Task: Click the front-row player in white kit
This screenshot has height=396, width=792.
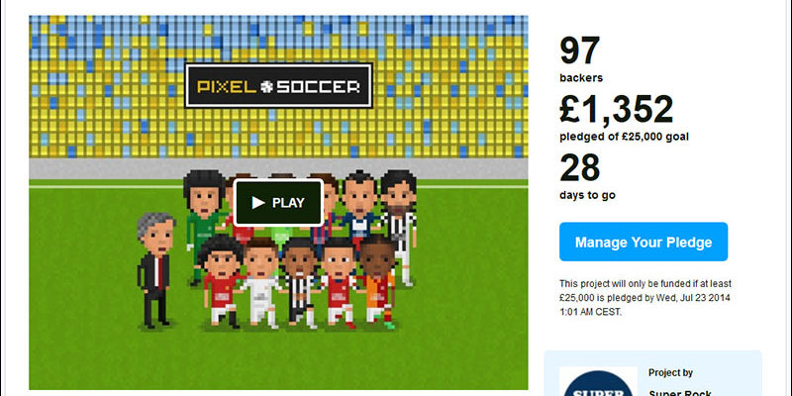Action: pos(260,283)
